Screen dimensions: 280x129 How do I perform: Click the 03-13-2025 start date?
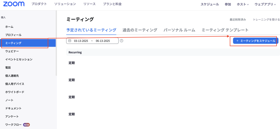(x=81, y=41)
